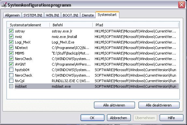Uncheck the NeroCheck entry with HKLM path
Image resolution: width=187 pixels, height=125 pixels.
click(x=11, y=58)
